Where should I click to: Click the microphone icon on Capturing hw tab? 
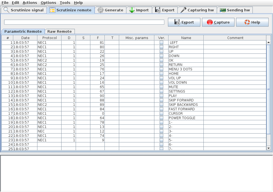pos(183,10)
